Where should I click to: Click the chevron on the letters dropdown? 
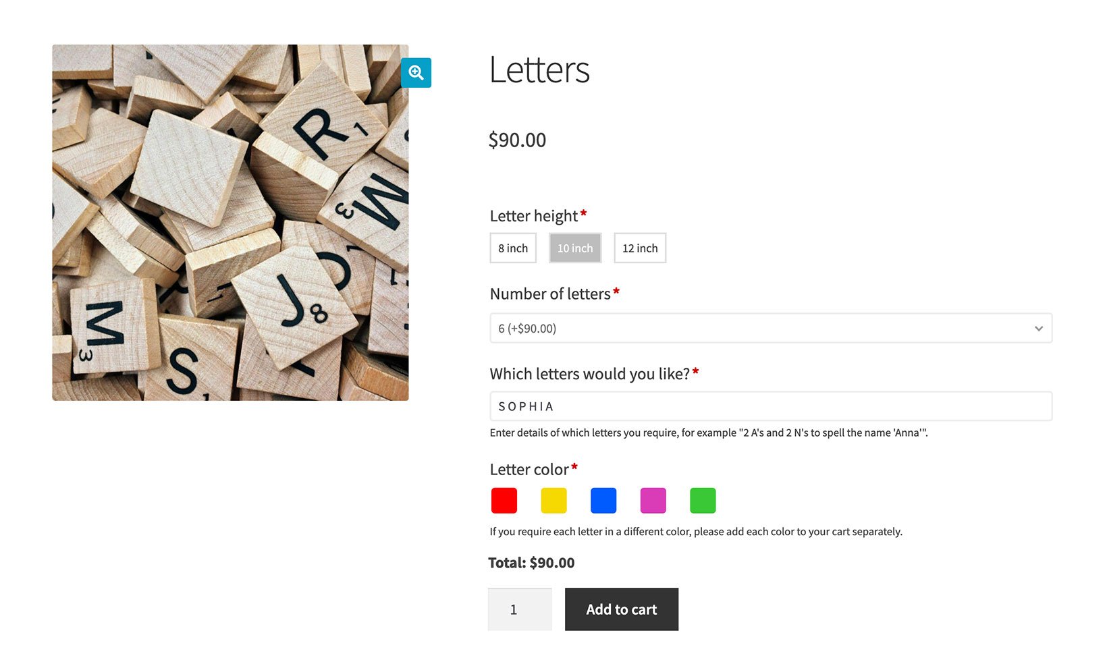tap(1038, 329)
